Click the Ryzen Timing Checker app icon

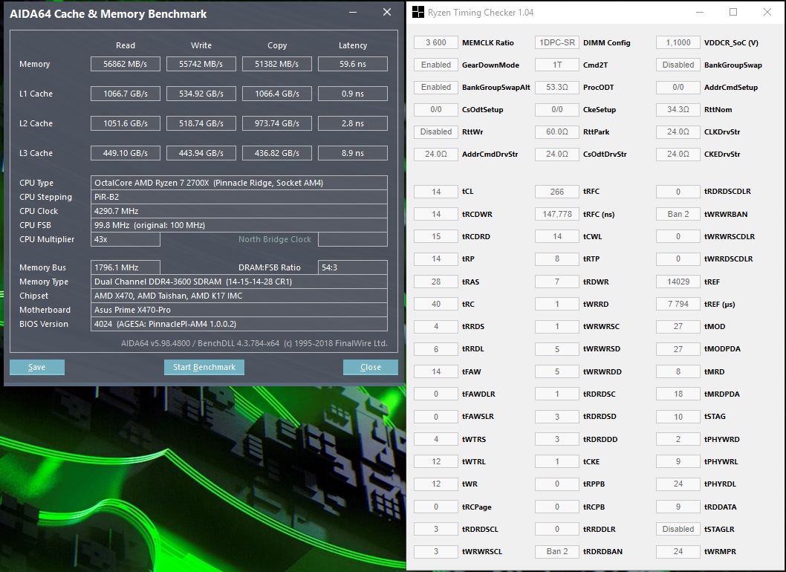[x=418, y=12]
